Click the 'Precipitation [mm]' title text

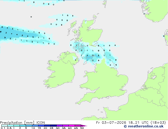[17, 123]
